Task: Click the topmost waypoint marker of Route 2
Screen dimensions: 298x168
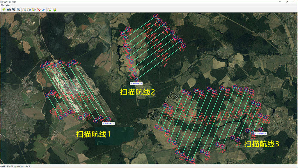Action: click(x=156, y=16)
